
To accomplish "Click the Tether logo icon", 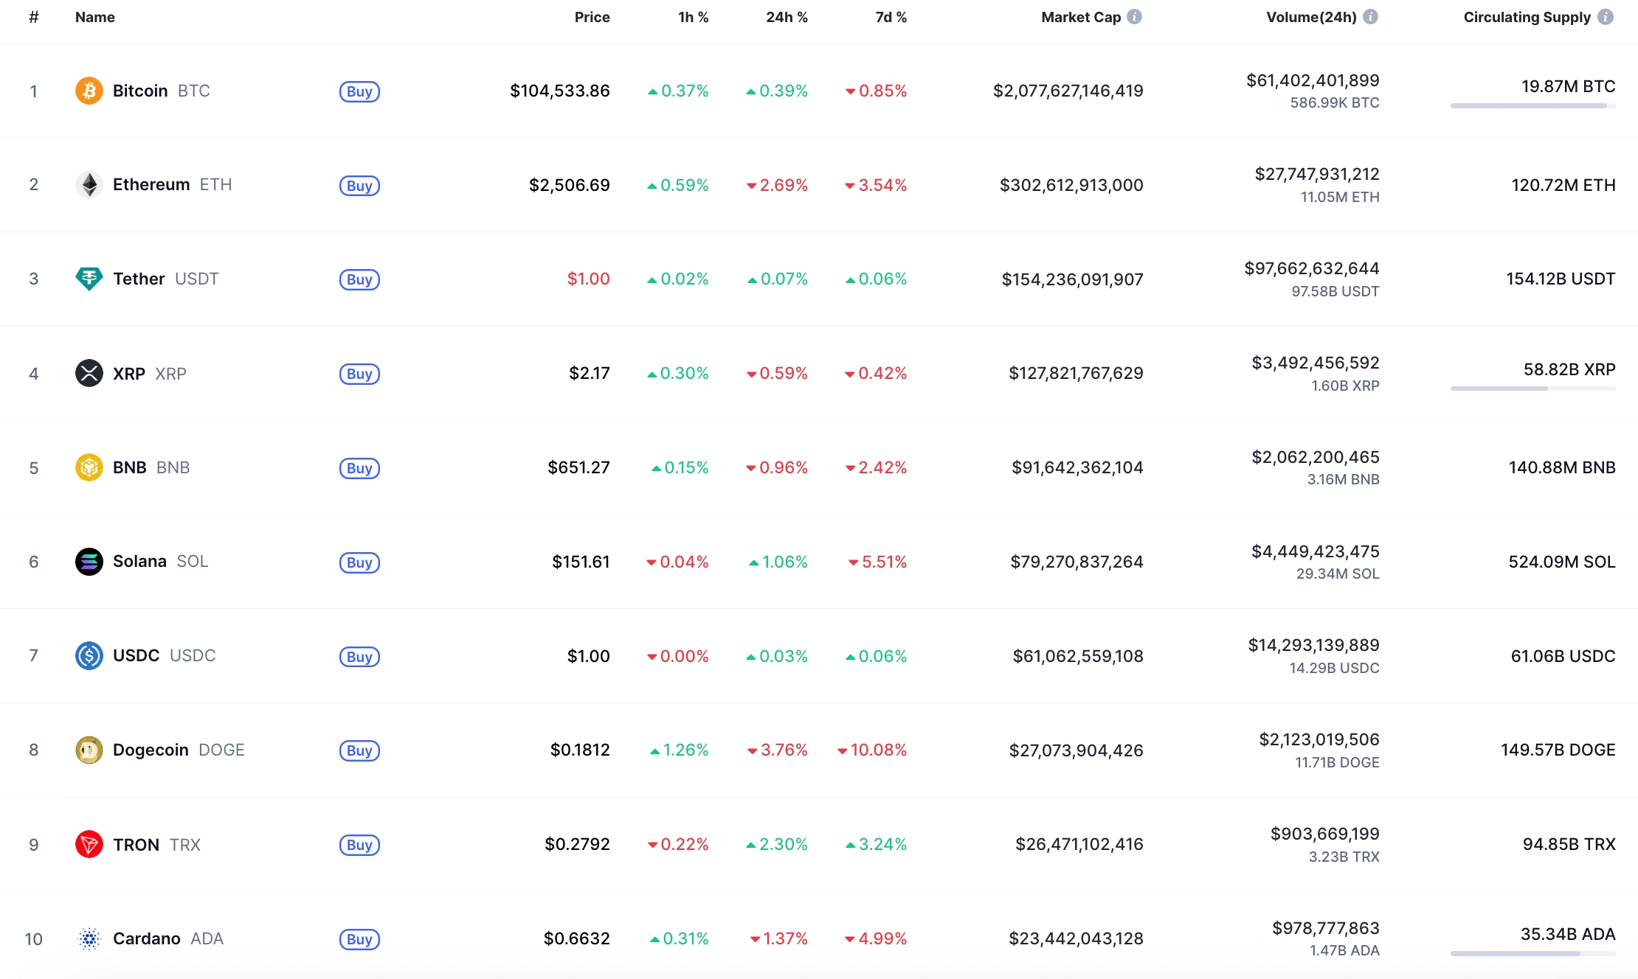I will (x=89, y=279).
